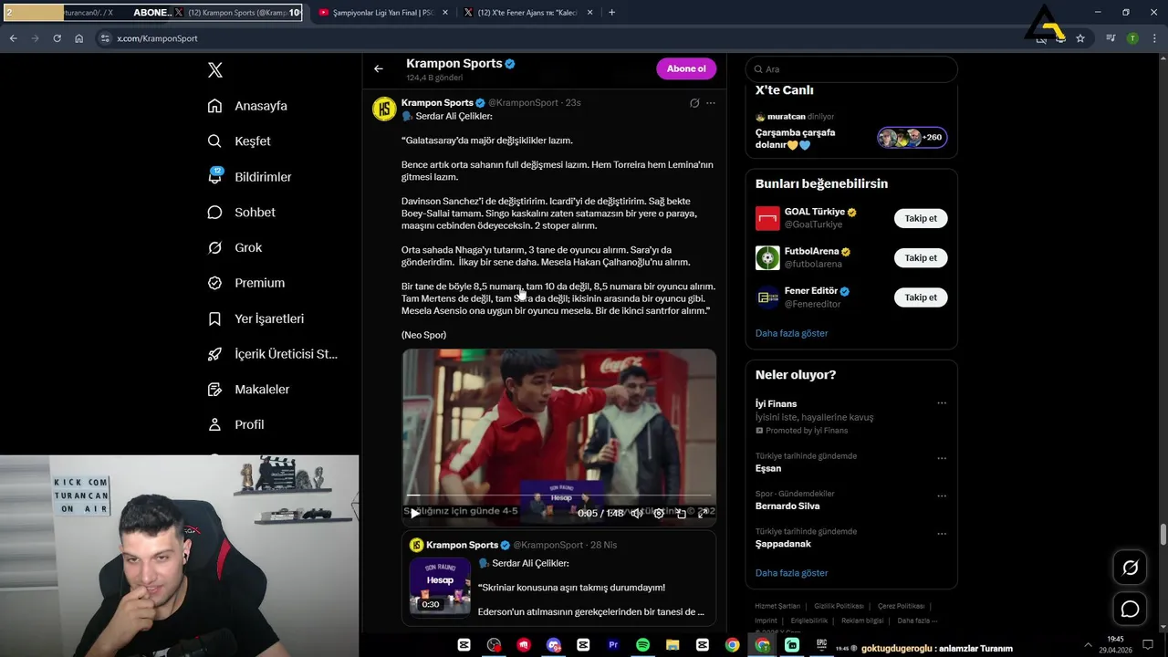Show more trends under Neler oluyor
1168x657 pixels.
(791, 573)
